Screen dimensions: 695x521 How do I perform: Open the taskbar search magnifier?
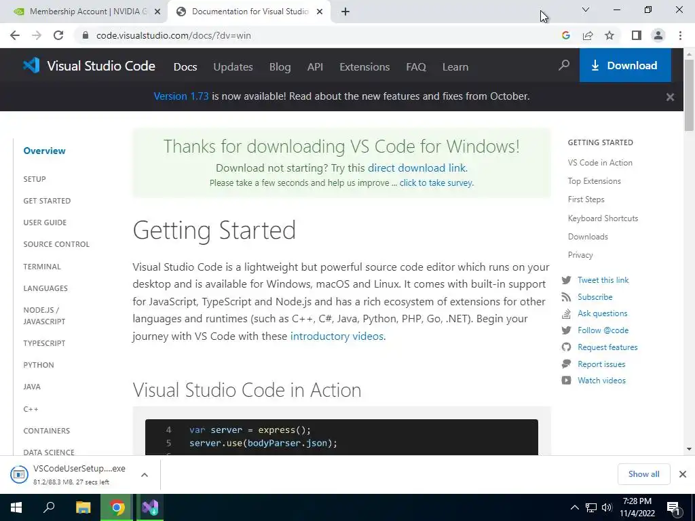49,507
